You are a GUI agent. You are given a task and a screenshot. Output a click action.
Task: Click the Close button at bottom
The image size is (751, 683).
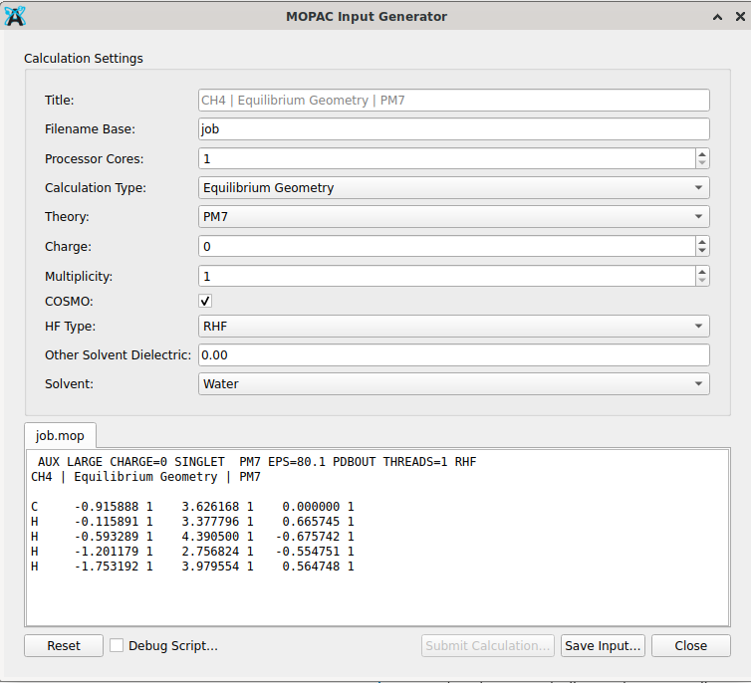pyautogui.click(x=690, y=646)
